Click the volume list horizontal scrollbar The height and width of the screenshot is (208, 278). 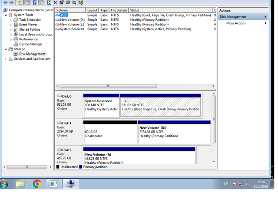108,86
